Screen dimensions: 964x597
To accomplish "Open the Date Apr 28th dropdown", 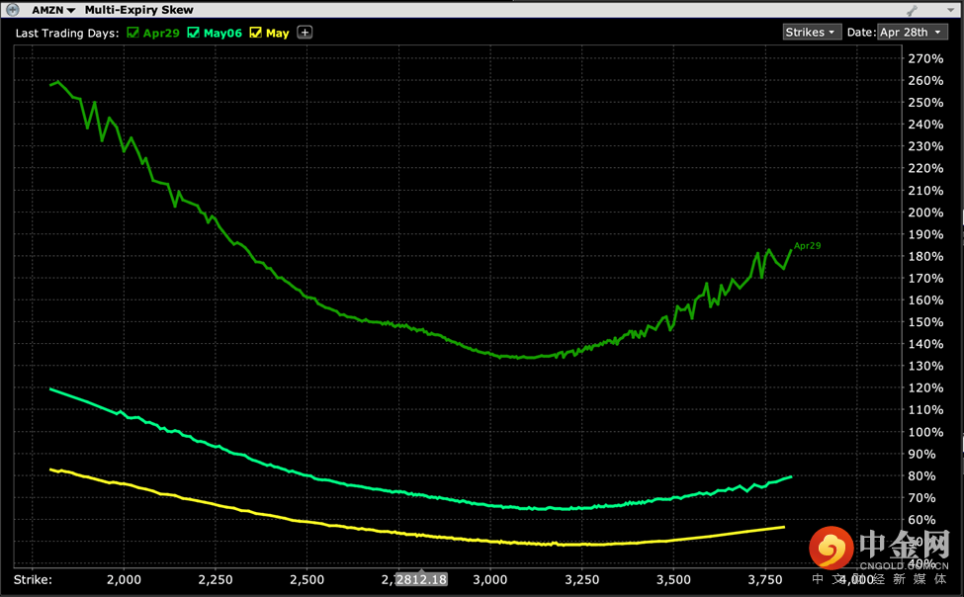I will [x=913, y=32].
